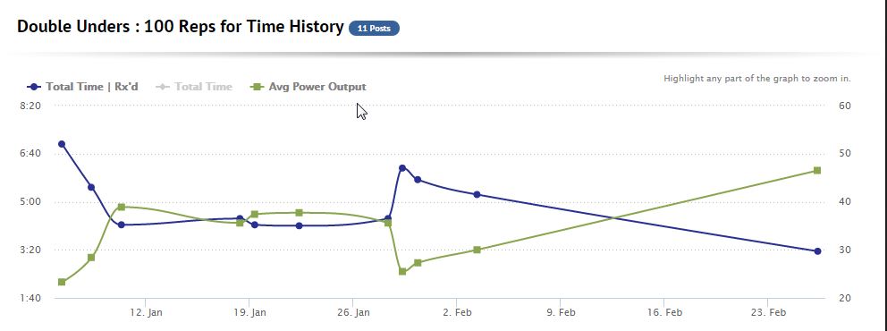Viewport: 887px width, 331px height.
Task: Show the greyed-out Total Time series
Action: pyautogui.click(x=194, y=87)
